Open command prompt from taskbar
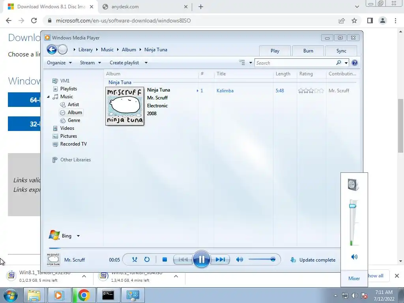 pyautogui.click(x=108, y=295)
